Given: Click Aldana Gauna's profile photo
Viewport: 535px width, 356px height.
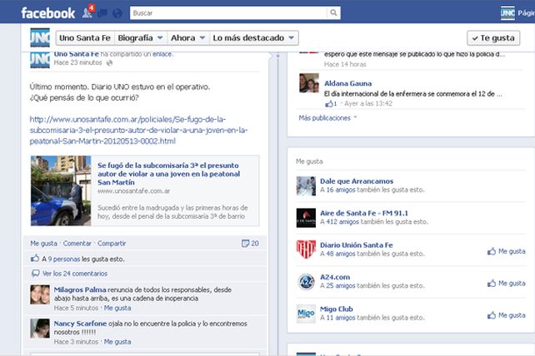Looking at the screenshot, I should click(309, 83).
